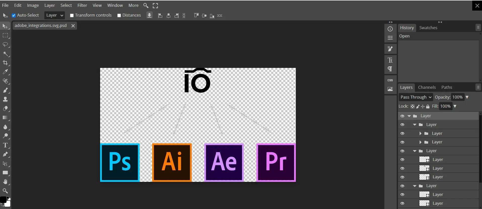Select the Clone Stamp tool

coord(5,99)
